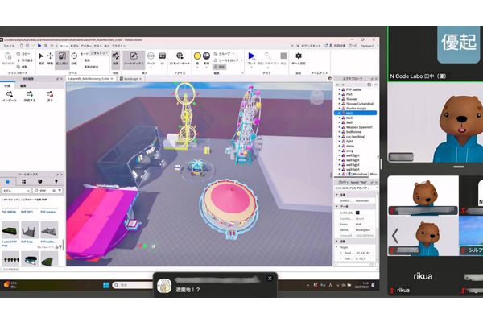
Task: Open the Group dropdown in ribbon
Action: [225, 54]
